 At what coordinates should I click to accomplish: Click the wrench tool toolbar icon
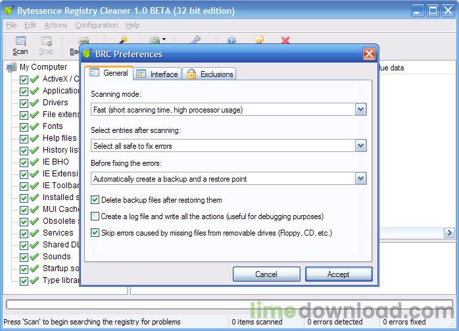click(x=195, y=40)
